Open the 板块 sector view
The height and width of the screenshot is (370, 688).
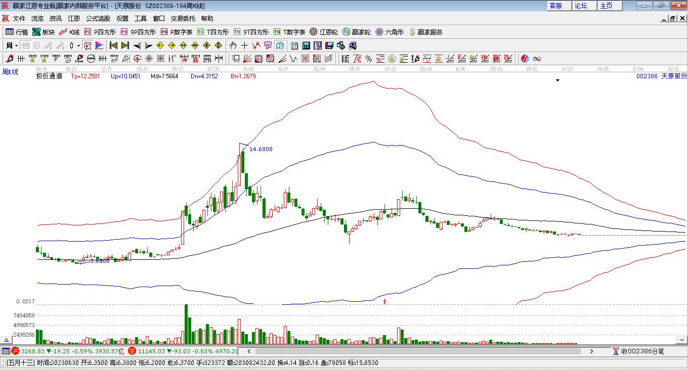point(44,32)
